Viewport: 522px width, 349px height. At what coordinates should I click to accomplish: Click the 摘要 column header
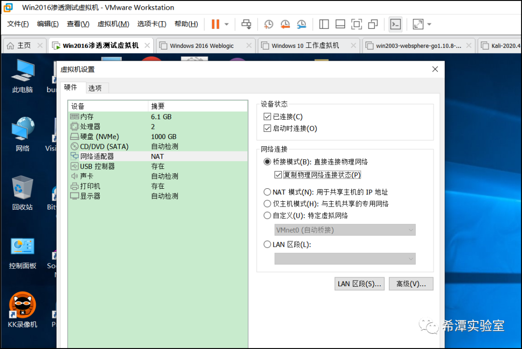(x=198, y=106)
